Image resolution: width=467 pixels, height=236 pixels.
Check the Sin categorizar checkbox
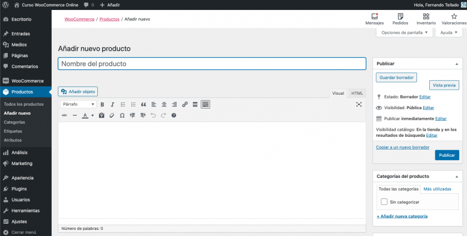point(384,202)
